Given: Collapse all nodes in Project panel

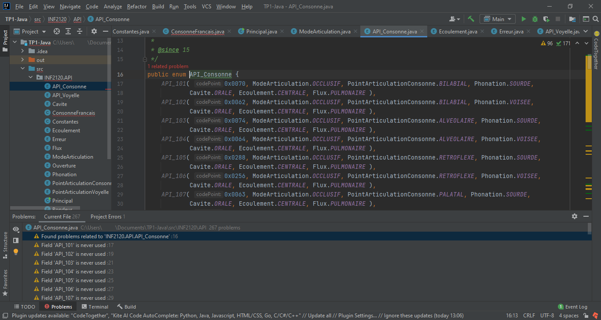Looking at the screenshot, I should [80, 31].
